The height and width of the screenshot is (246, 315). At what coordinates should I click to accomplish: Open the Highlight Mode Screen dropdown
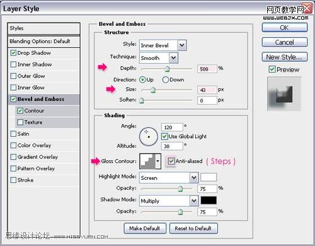[194, 178]
